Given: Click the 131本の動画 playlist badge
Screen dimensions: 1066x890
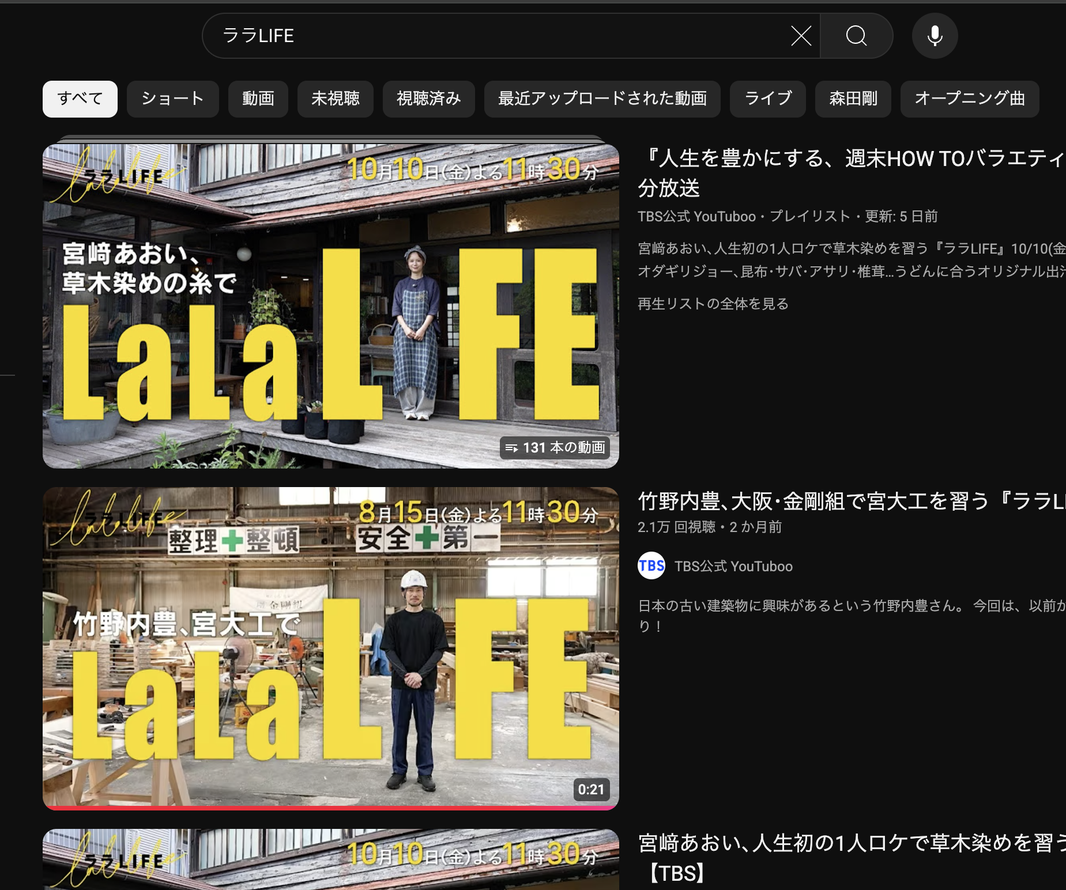Looking at the screenshot, I should (555, 448).
